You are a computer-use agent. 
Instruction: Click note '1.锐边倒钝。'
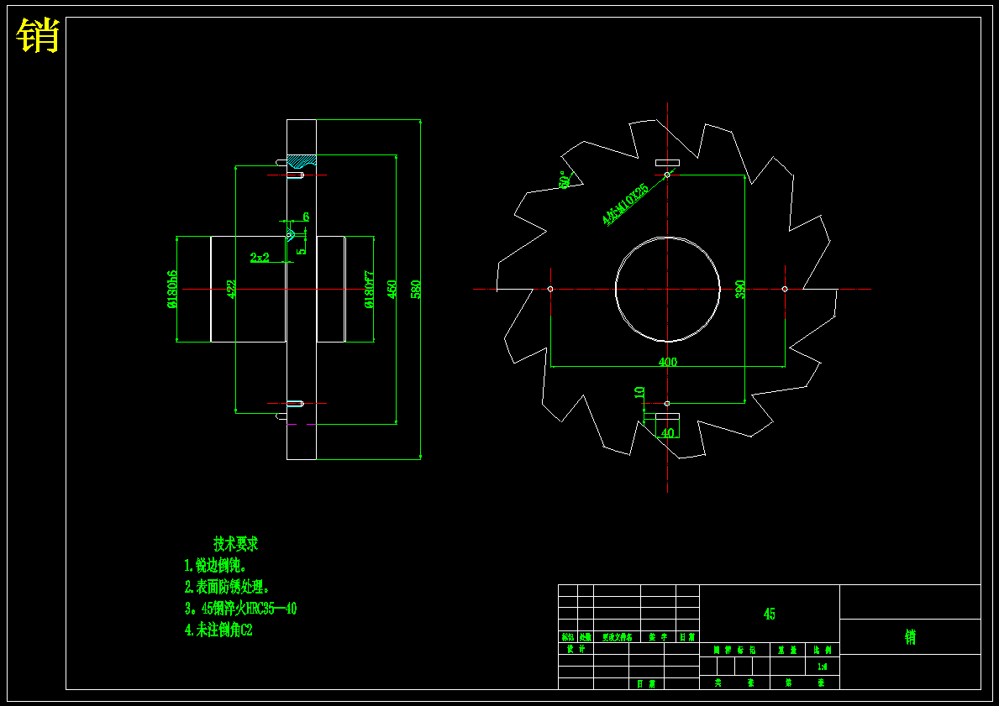tap(215, 565)
